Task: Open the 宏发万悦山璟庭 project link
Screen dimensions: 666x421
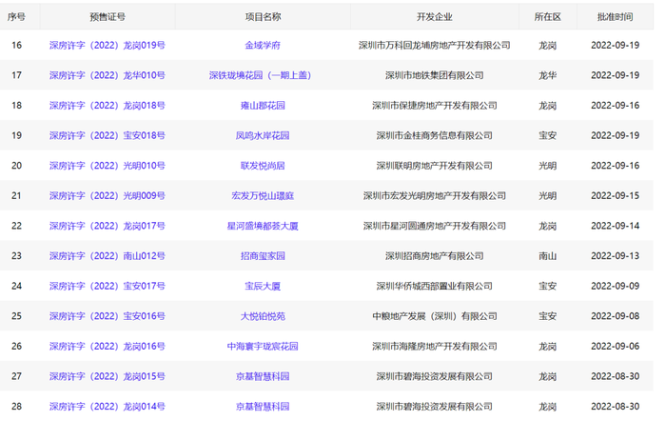Action: pos(263,195)
